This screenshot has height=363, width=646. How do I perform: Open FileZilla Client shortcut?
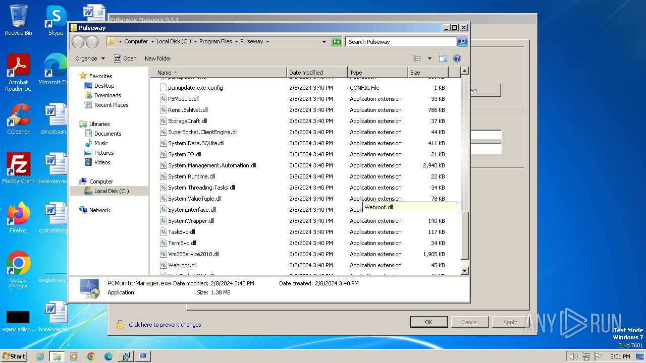coord(18,168)
